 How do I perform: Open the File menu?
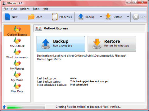(6, 9)
